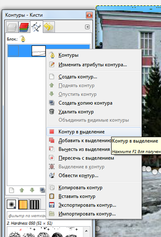161x237 pixels.
Task: Choose Вставить контур
Action: [x=94, y=197]
